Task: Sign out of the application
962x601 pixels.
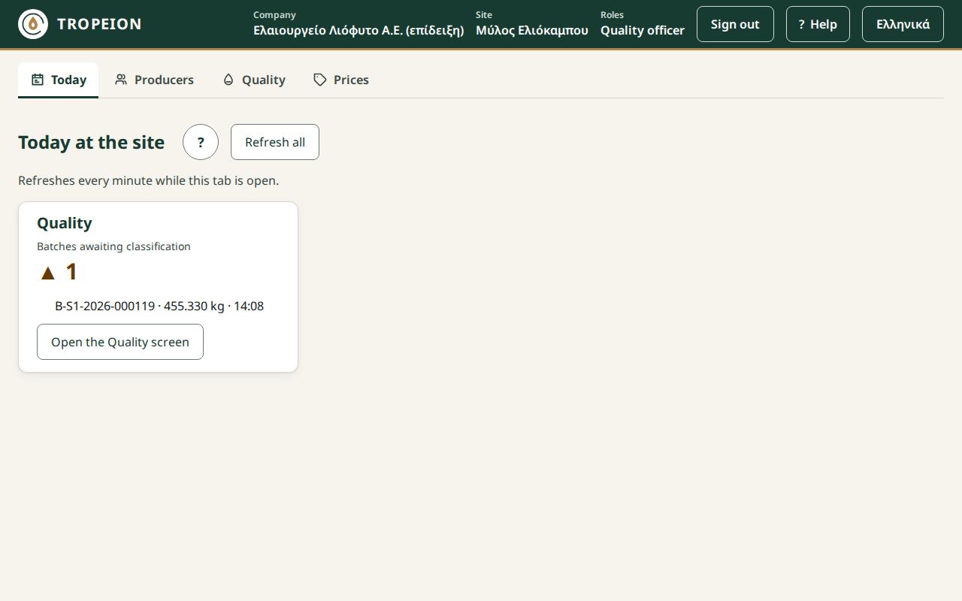Action: click(735, 24)
